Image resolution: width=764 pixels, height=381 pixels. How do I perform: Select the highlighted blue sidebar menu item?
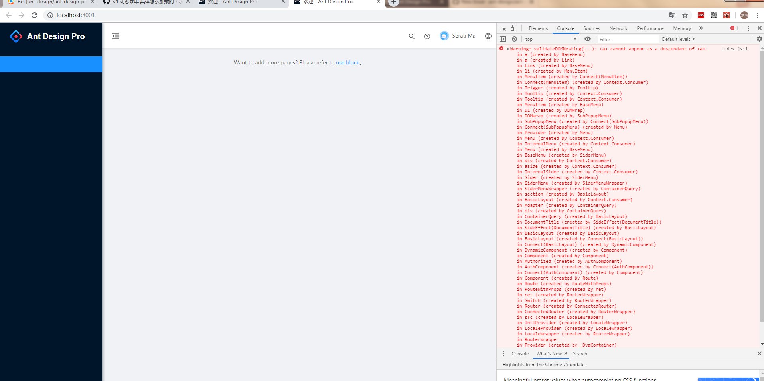pos(51,64)
